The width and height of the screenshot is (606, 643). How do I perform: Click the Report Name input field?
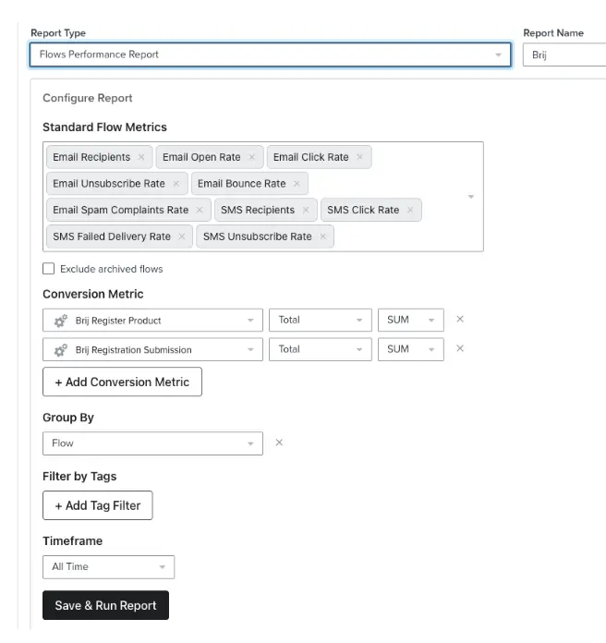tap(565, 55)
